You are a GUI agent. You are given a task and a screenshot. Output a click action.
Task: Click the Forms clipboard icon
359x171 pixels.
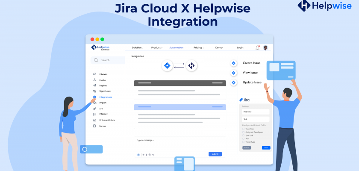tap(94, 126)
